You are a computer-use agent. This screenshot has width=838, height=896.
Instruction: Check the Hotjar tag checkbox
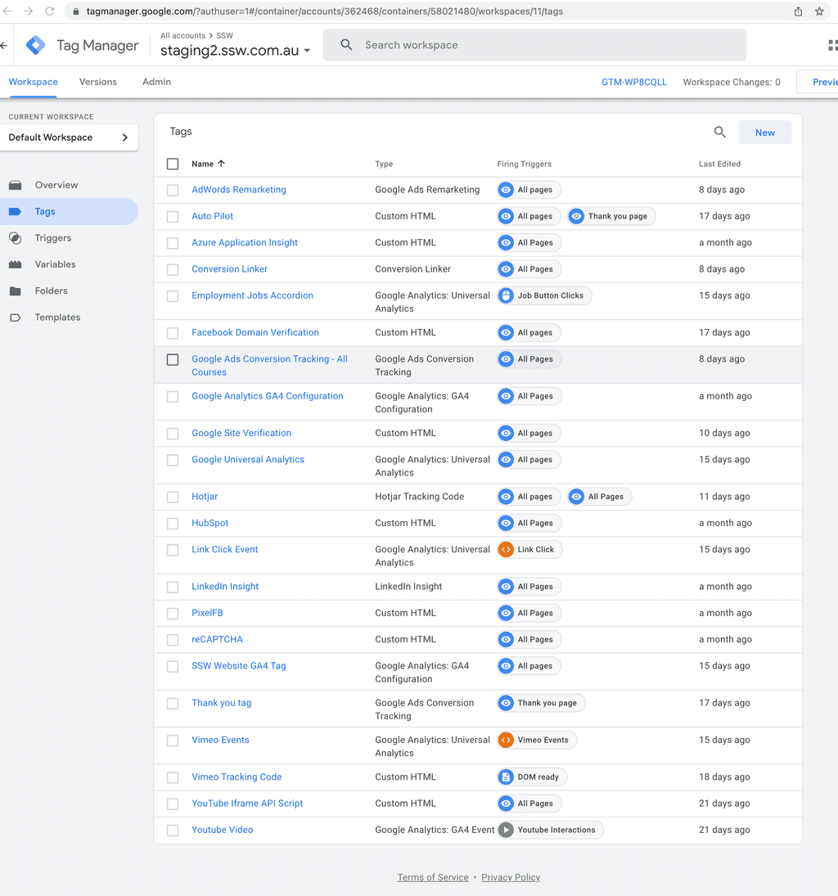[173, 497]
